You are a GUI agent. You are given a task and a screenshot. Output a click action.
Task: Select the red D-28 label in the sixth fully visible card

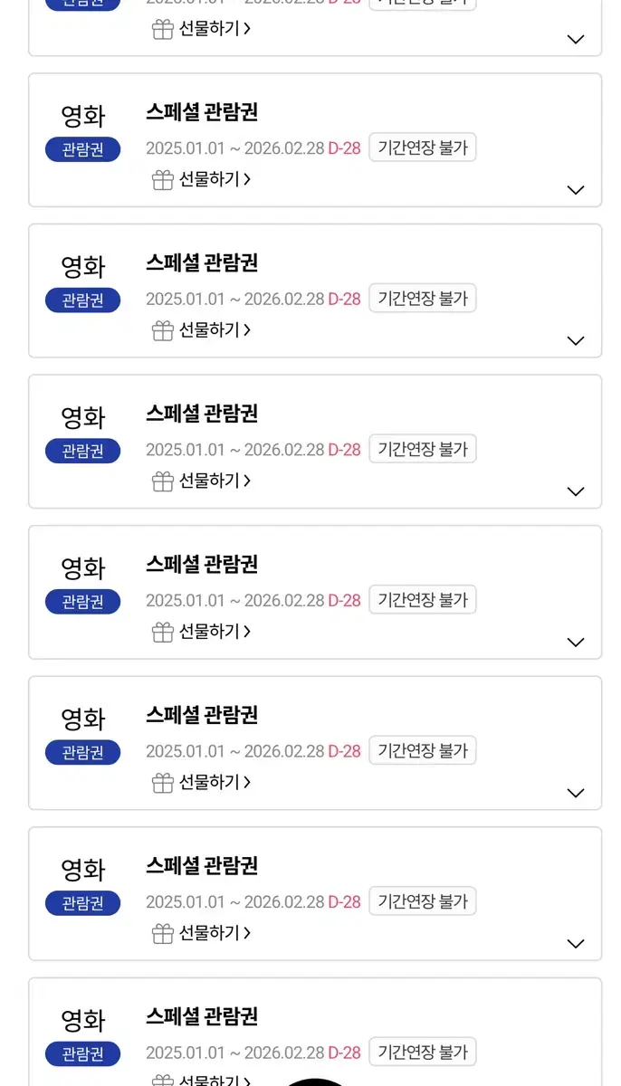[x=344, y=901]
